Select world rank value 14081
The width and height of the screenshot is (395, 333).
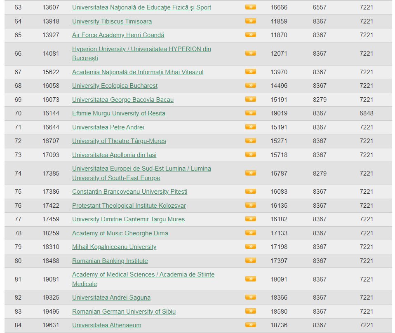[x=51, y=54]
